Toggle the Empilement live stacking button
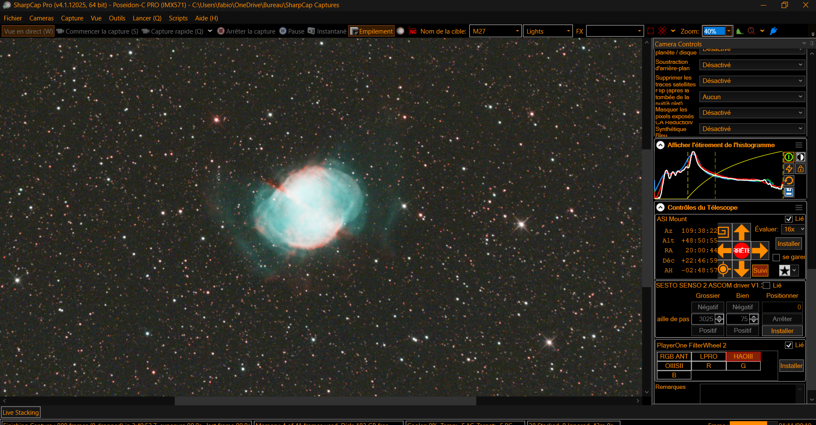 (372, 31)
